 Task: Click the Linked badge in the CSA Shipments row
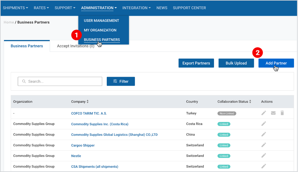pyautogui.click(x=224, y=167)
